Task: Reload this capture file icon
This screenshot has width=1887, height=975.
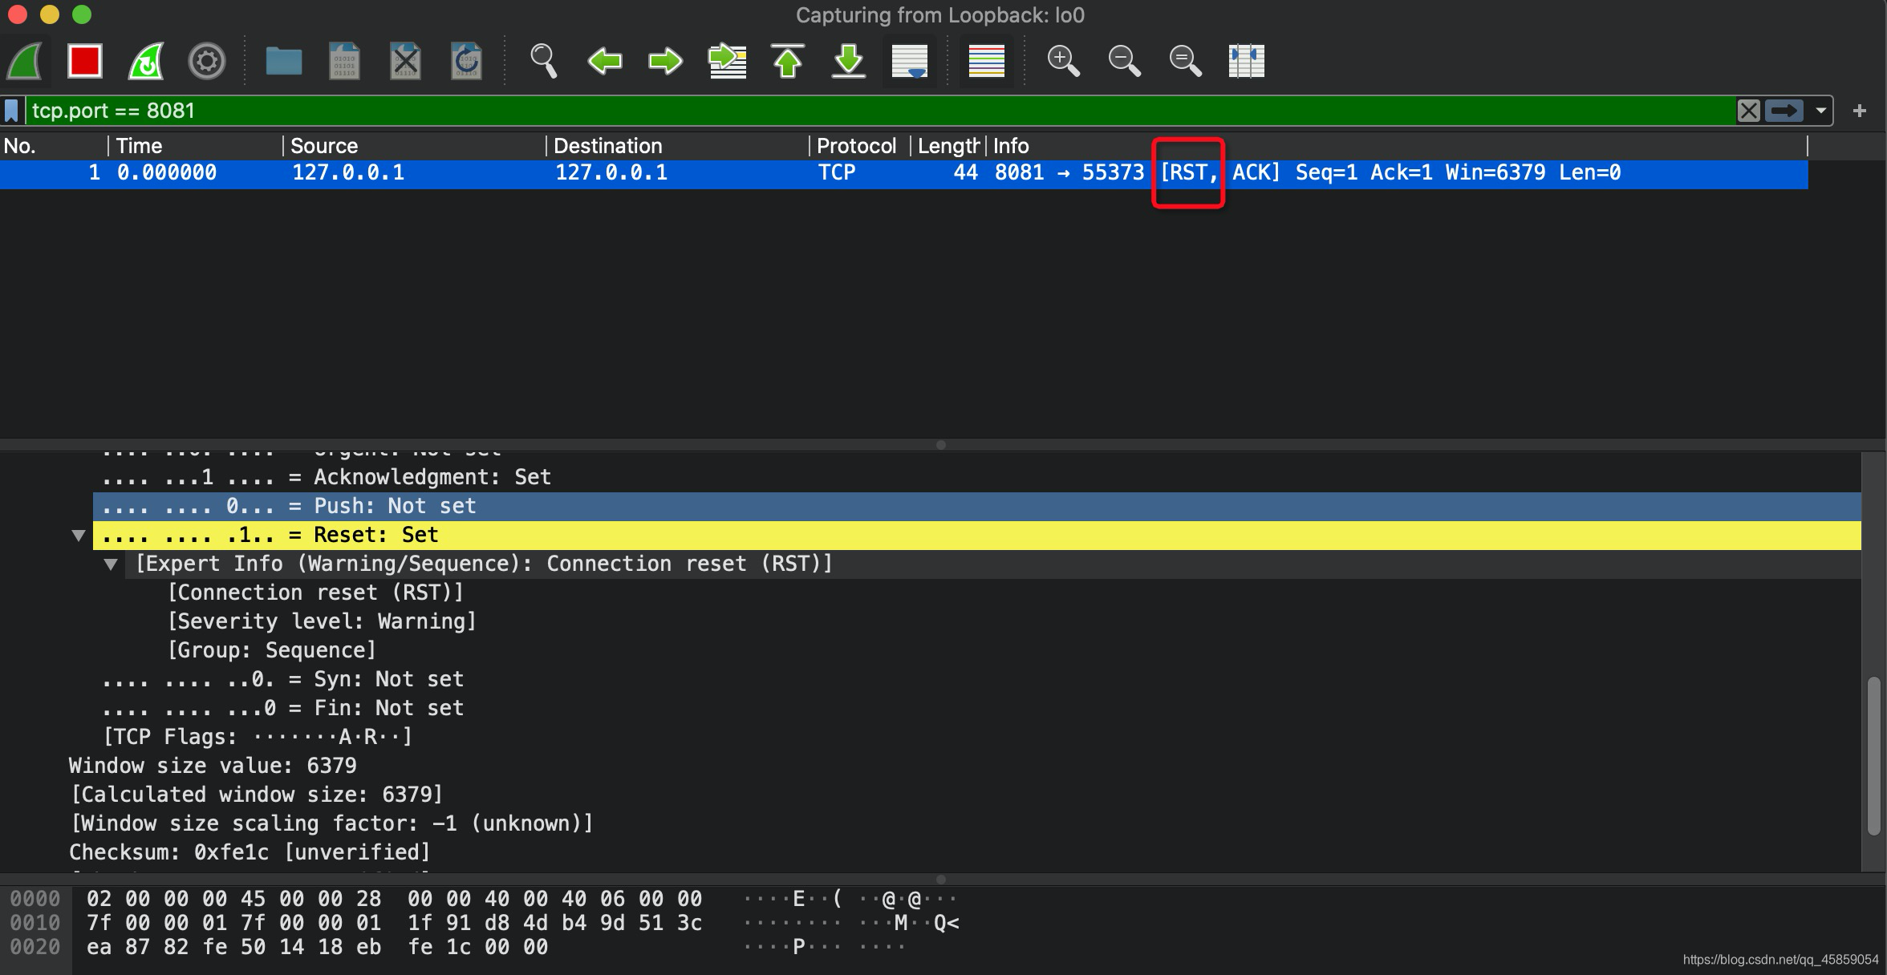Action: point(467,61)
